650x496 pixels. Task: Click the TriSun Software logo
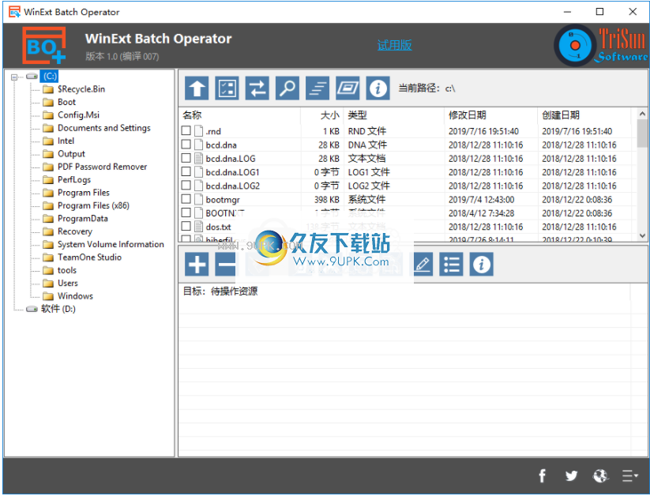coord(601,45)
